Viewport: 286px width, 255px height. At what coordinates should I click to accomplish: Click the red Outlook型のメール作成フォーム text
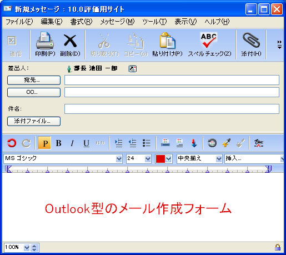click(138, 208)
